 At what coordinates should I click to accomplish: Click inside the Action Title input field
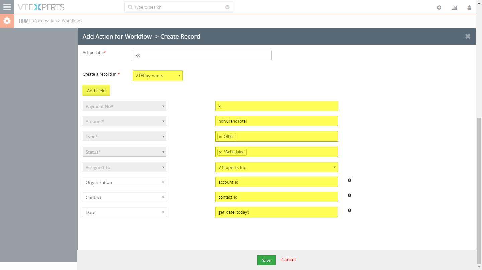[202, 55]
